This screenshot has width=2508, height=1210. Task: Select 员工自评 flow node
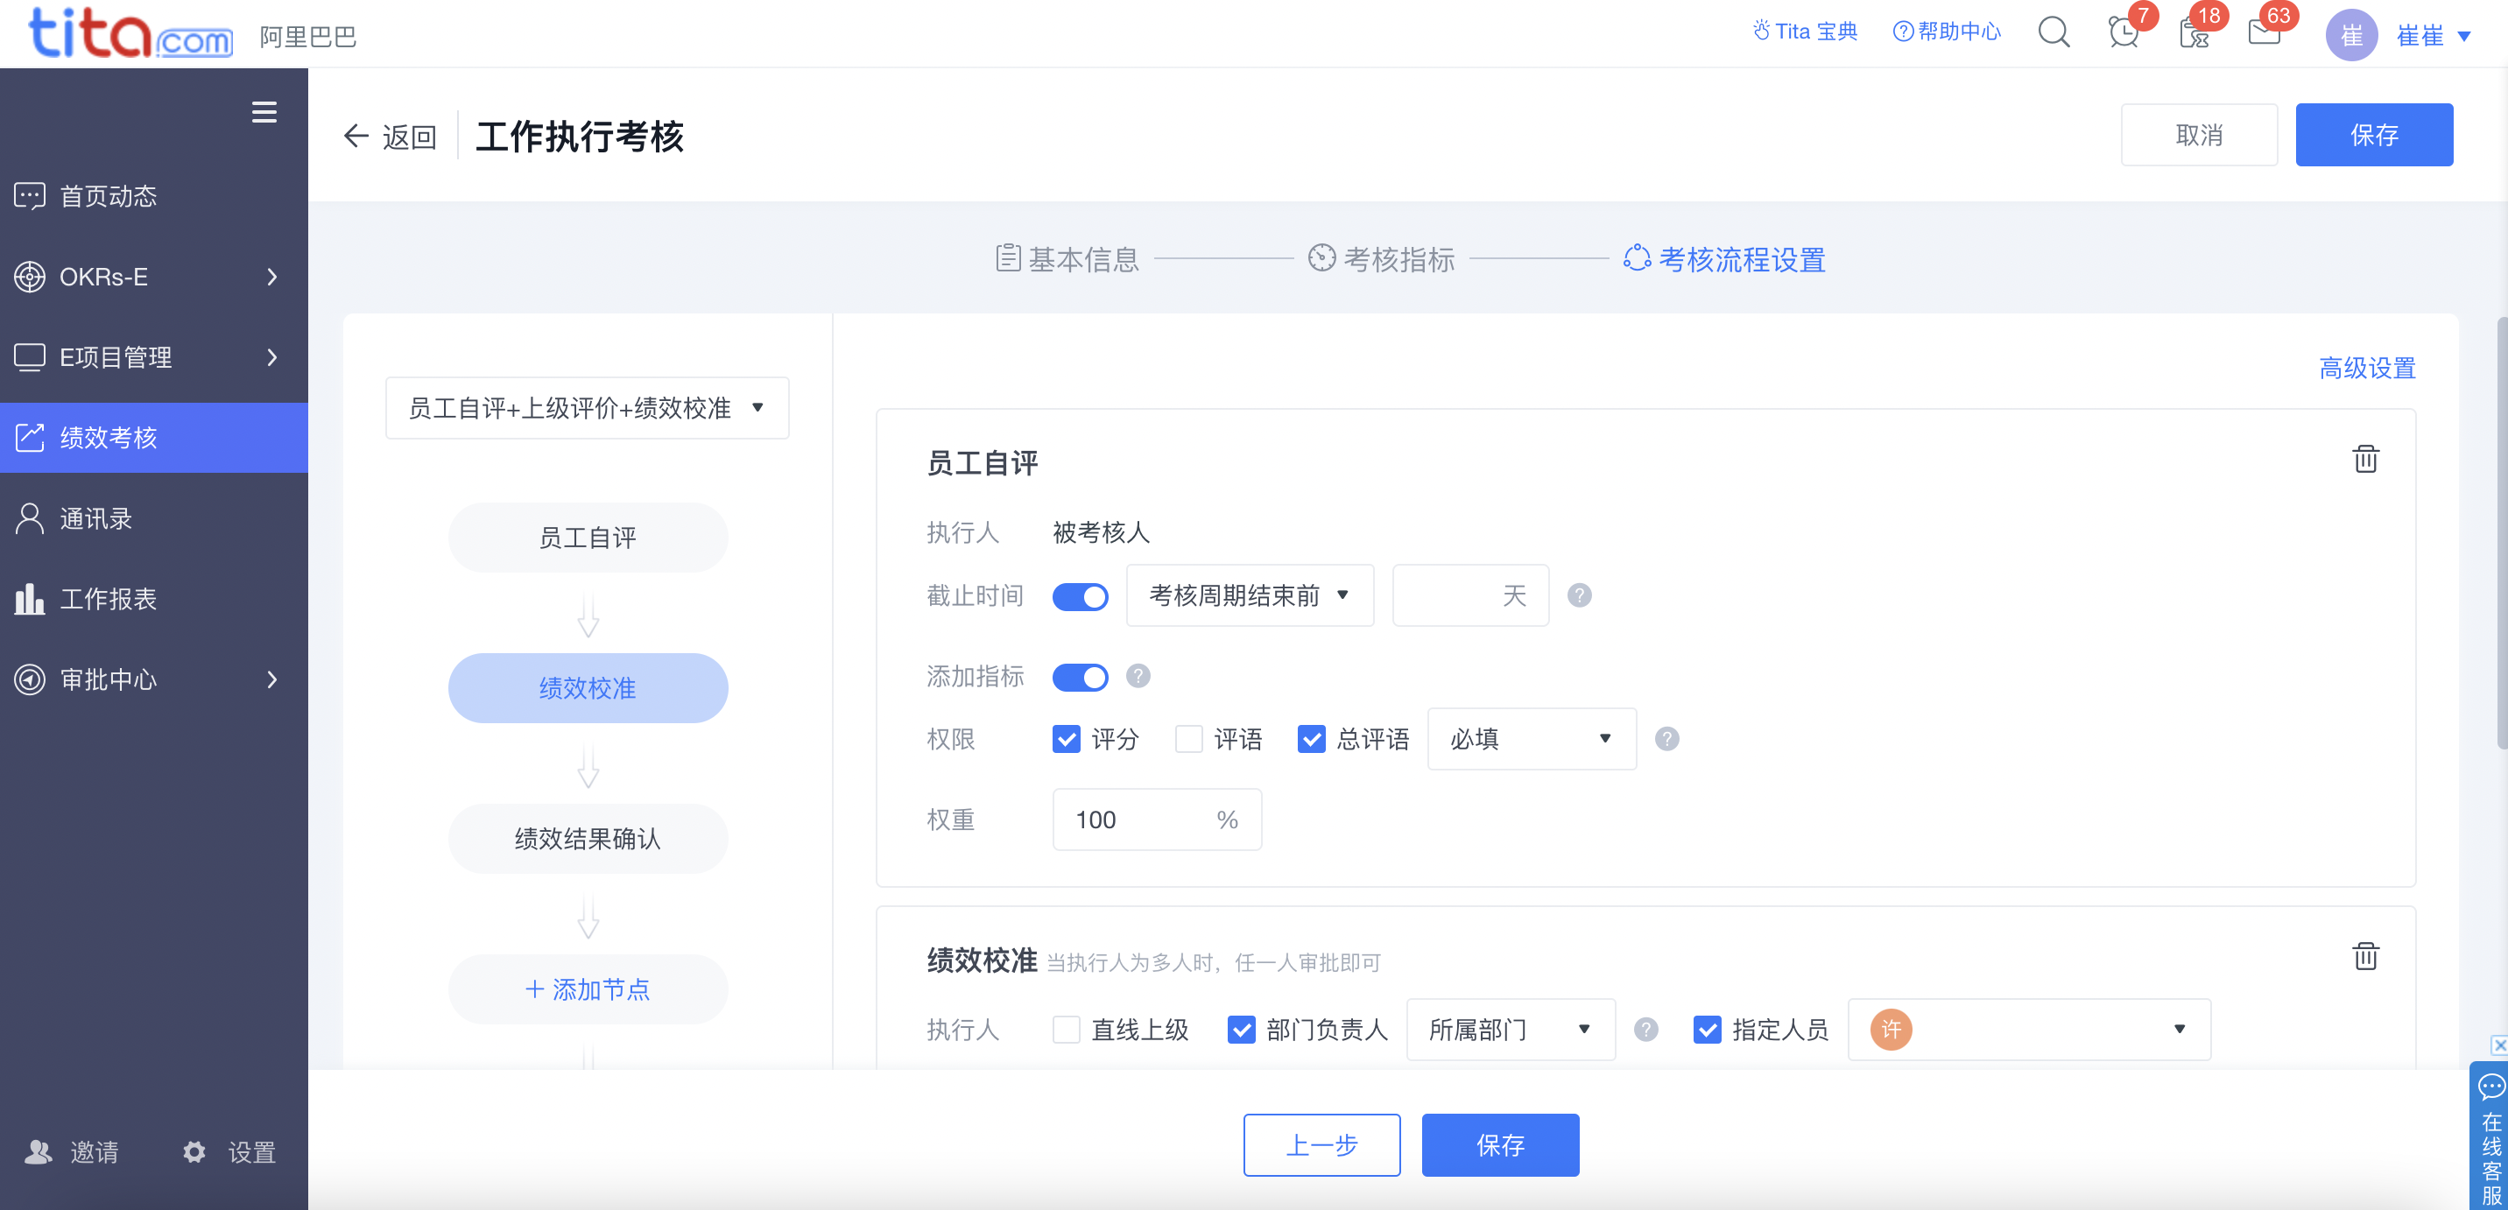click(587, 538)
